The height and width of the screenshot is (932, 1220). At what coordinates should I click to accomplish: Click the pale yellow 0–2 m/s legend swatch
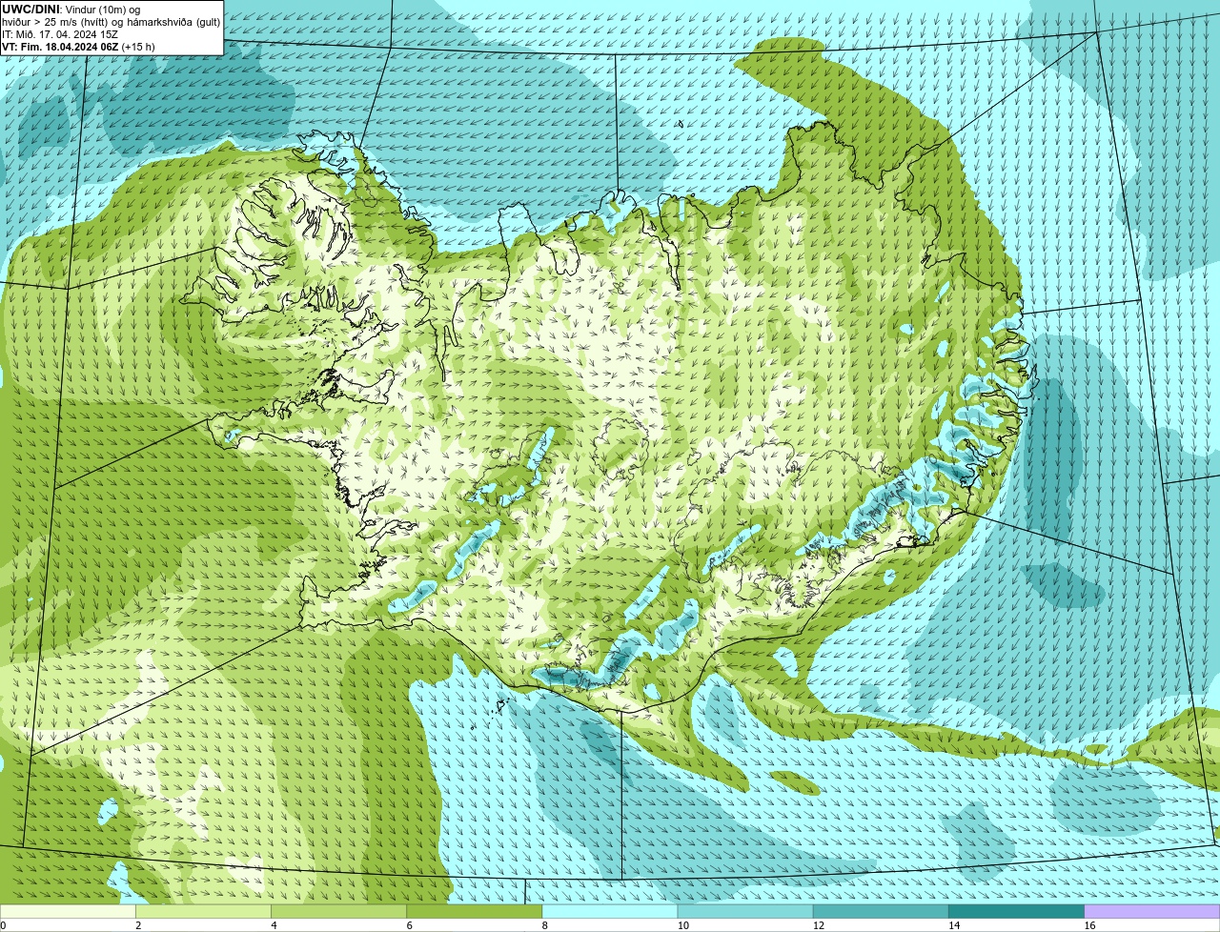pos(68,912)
